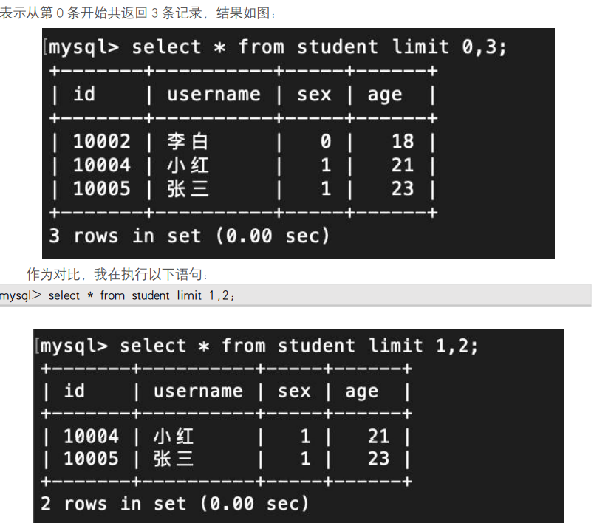Click the sentence 作为对比，我在执行以下语句
594x523 pixels.
click(x=117, y=274)
